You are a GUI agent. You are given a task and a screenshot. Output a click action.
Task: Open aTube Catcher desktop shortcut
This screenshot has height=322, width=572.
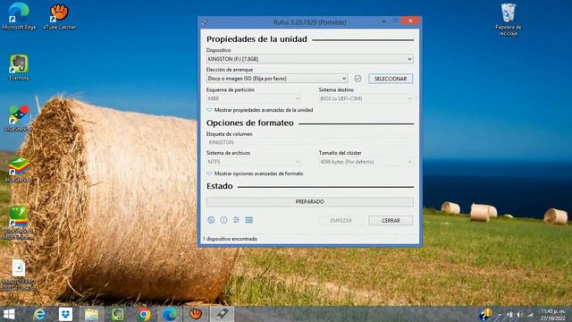(x=60, y=16)
